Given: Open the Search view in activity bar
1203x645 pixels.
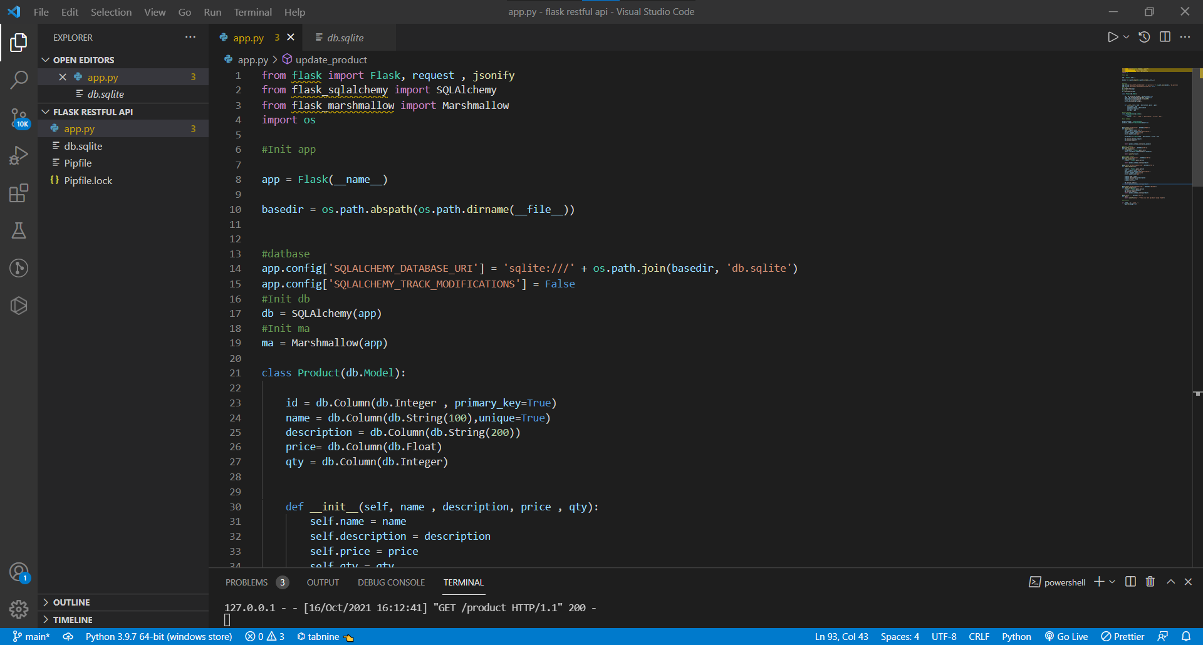Looking at the screenshot, I should 19,80.
